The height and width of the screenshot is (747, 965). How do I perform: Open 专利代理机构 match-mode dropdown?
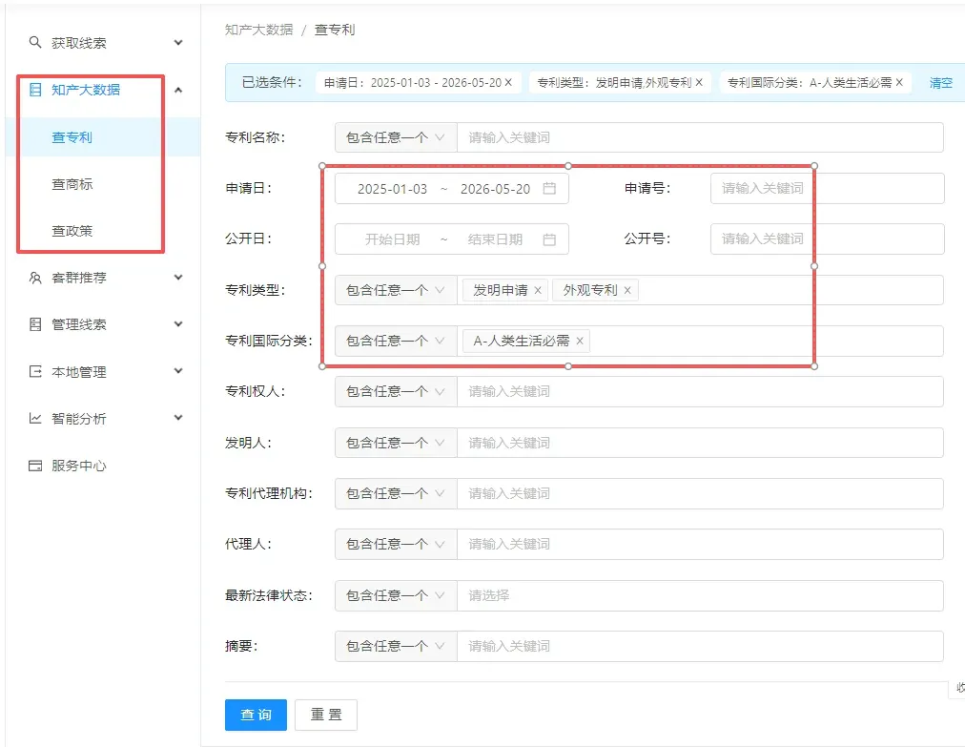pyautogui.click(x=396, y=493)
